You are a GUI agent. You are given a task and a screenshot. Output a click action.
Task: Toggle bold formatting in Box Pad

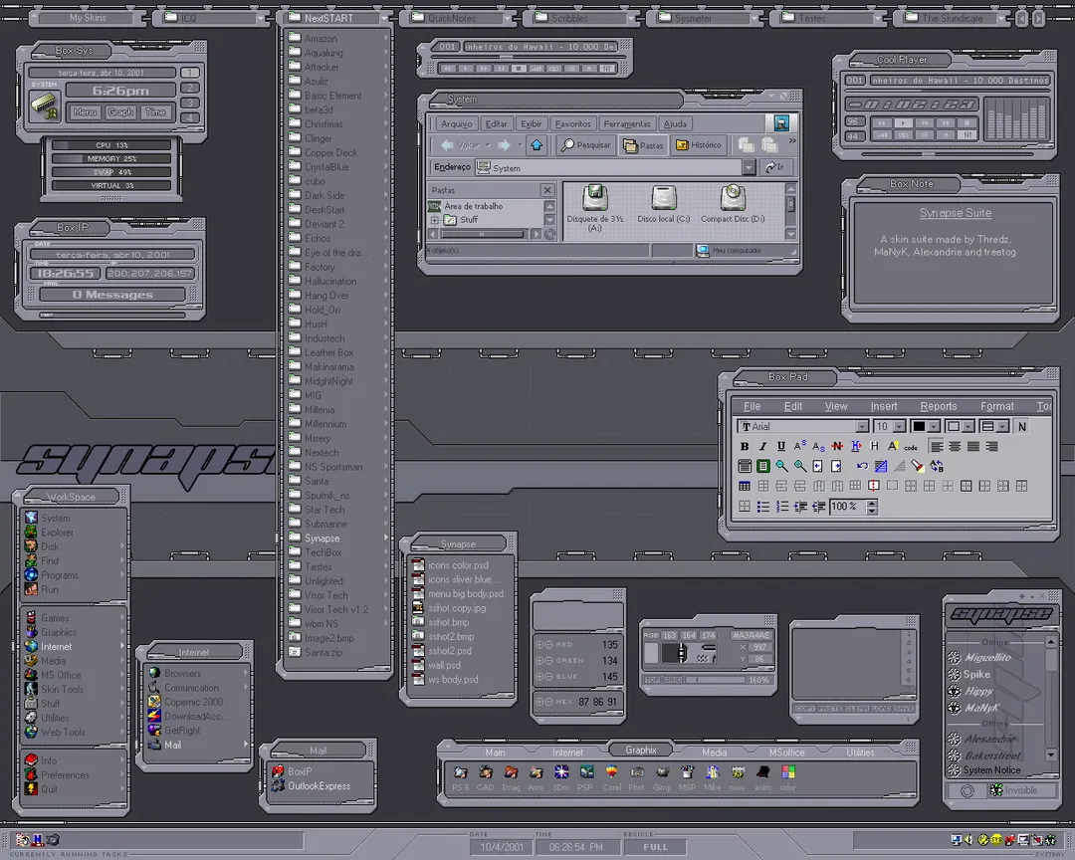click(745, 447)
